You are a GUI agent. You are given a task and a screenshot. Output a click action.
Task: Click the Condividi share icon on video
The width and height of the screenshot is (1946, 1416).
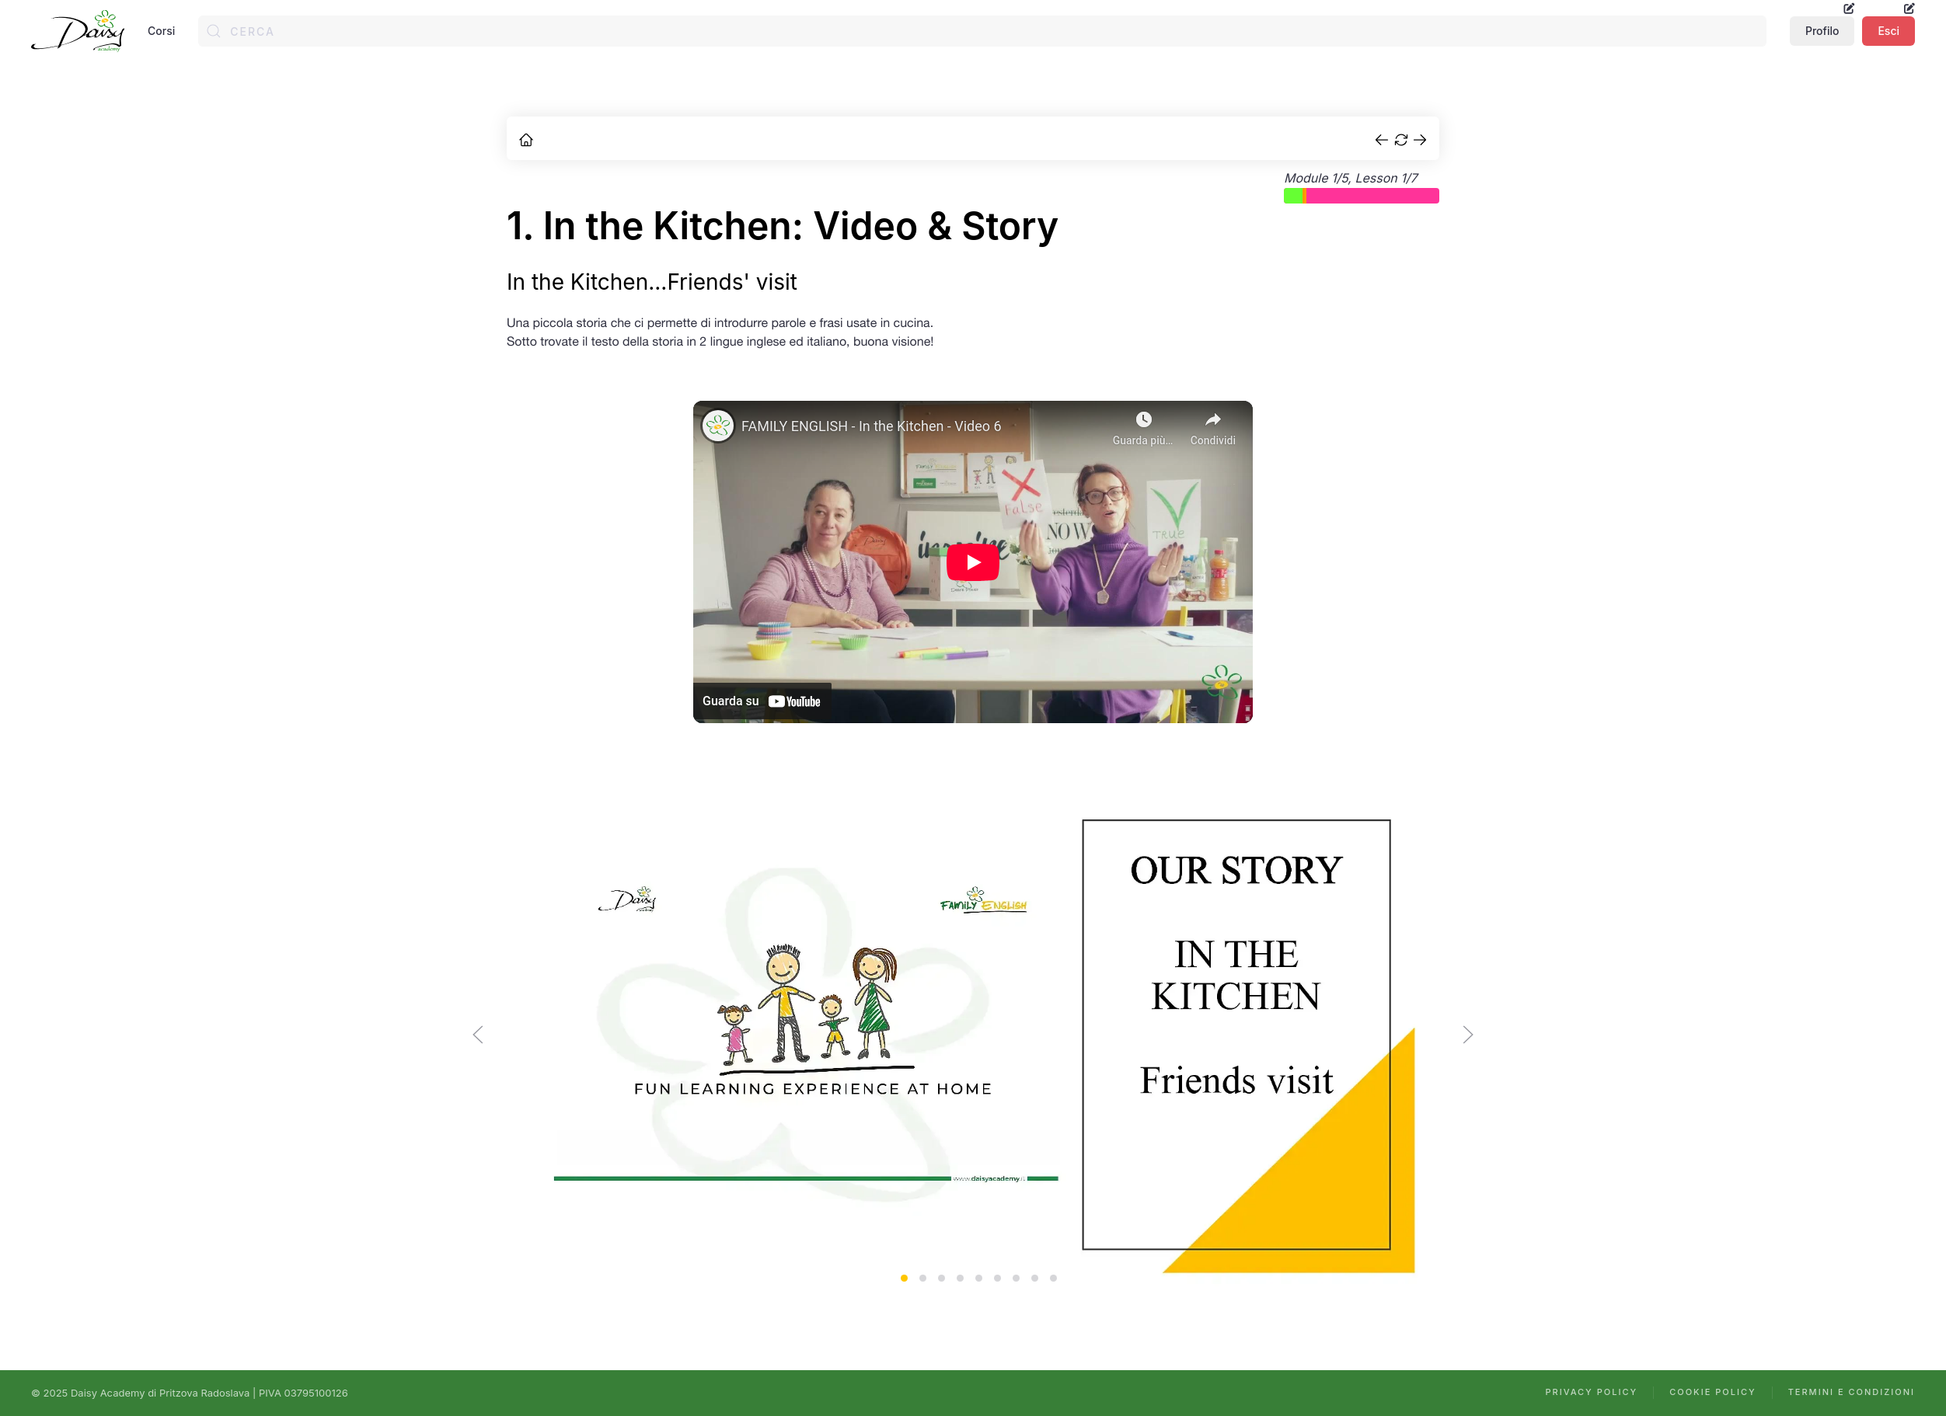point(1212,420)
